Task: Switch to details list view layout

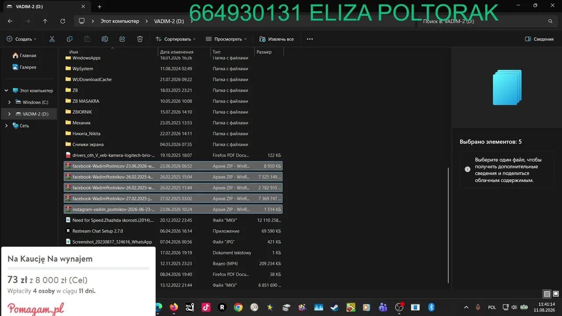Action: tap(547, 294)
